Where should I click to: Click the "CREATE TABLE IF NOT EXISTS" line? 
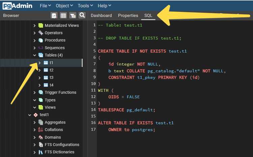[x=142, y=51]
